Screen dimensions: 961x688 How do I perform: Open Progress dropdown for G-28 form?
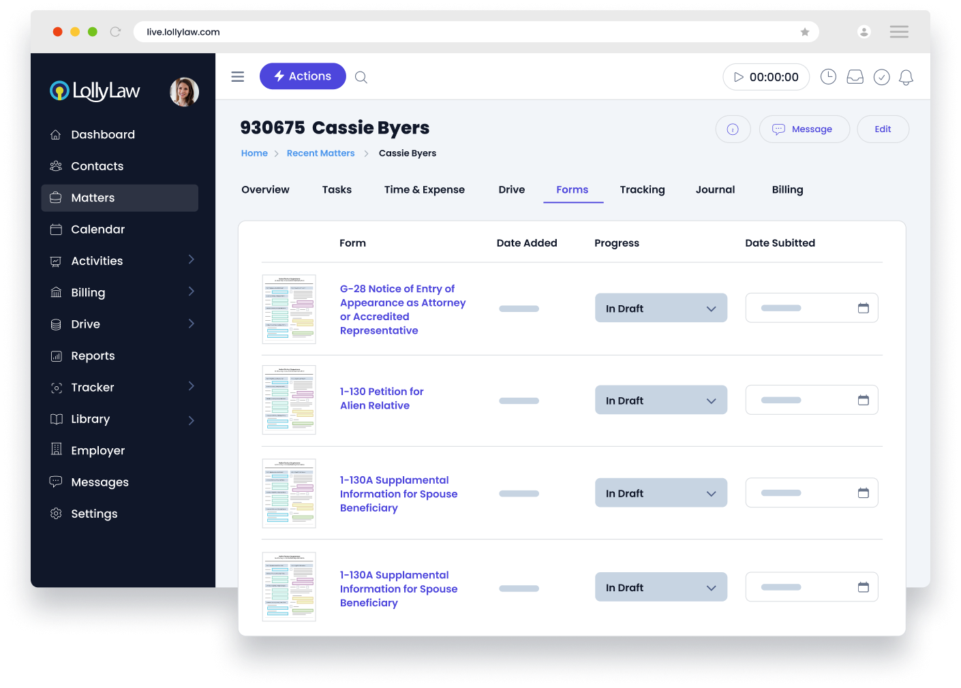click(x=660, y=309)
